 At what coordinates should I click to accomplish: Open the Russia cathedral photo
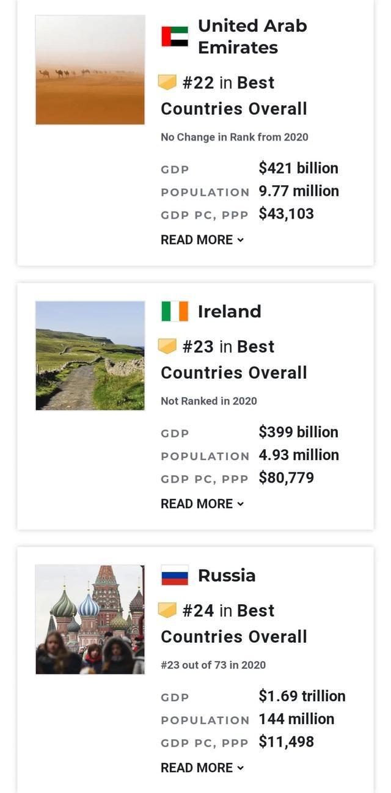[x=90, y=619]
